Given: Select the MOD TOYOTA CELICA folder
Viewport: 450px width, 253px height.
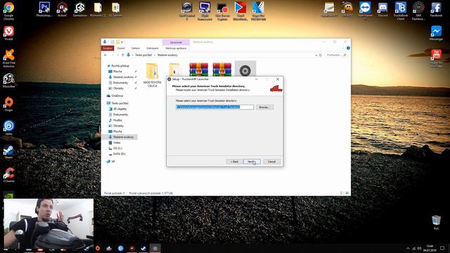Looking at the screenshot, I should 152,75.
